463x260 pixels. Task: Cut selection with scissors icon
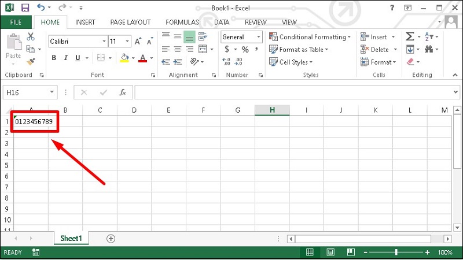click(31, 36)
